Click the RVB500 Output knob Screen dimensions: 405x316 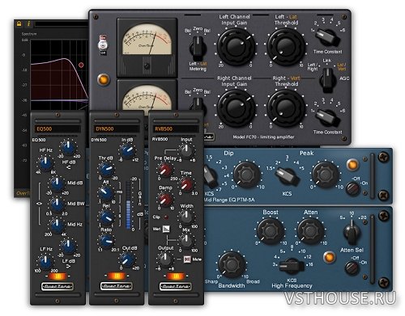point(164,259)
